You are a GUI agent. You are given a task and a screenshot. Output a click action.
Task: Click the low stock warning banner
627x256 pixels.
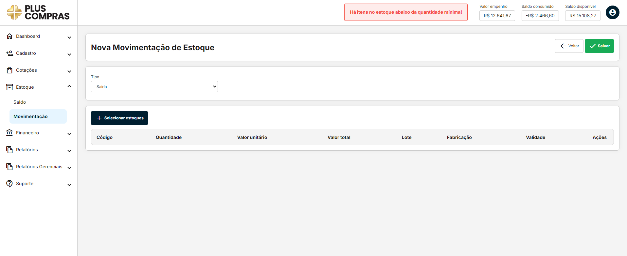[406, 12]
